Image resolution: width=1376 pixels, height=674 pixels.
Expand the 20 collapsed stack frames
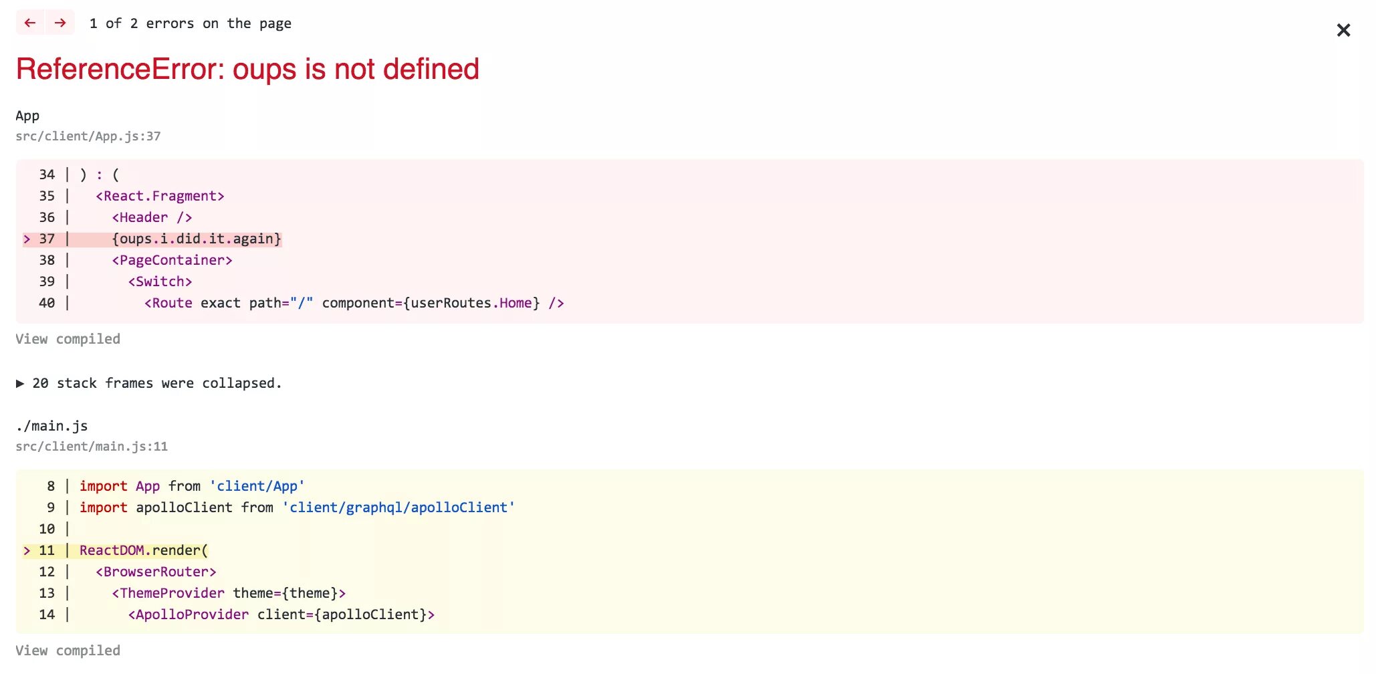(148, 383)
